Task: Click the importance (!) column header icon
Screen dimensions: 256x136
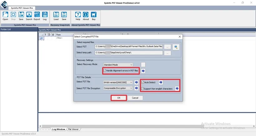Action: (x=45, y=35)
